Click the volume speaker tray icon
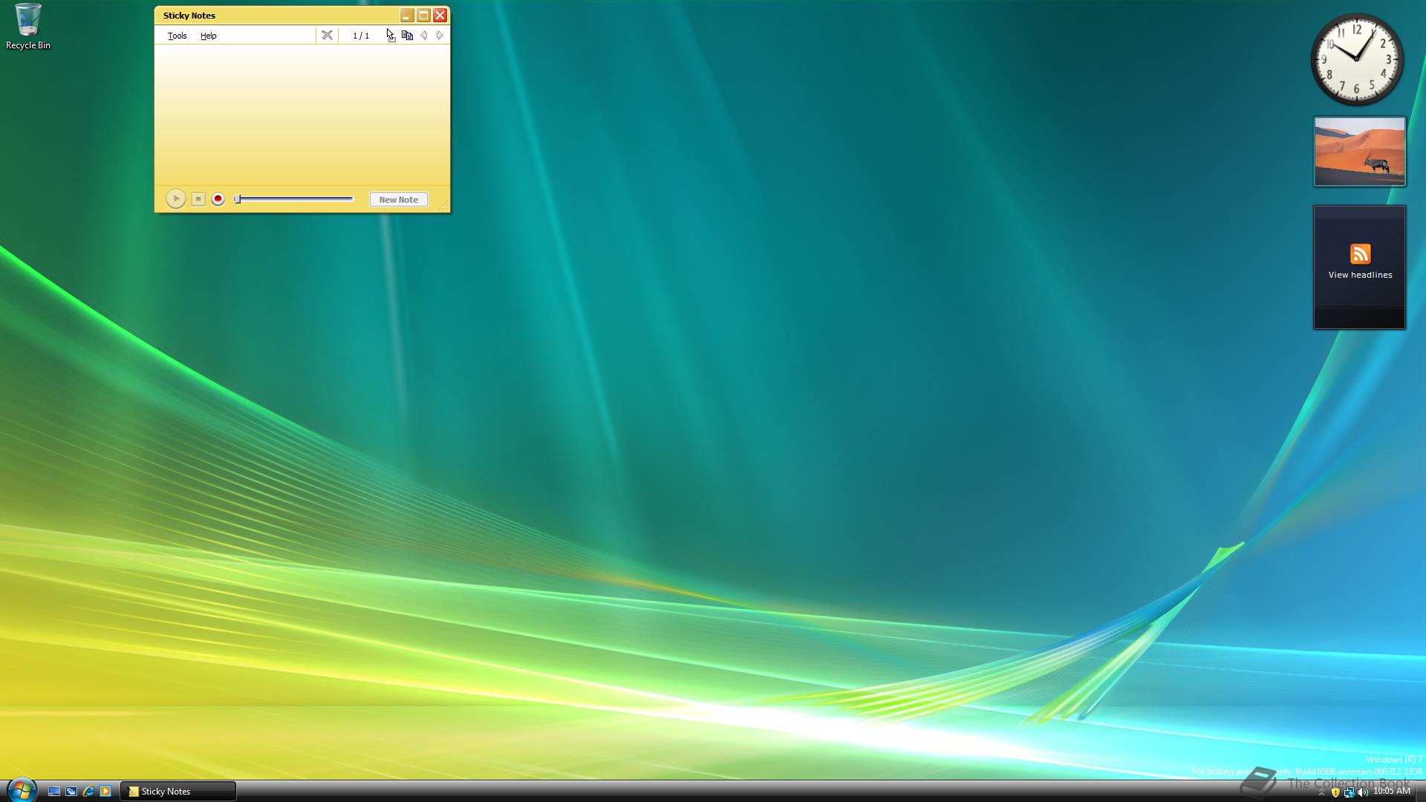 pos(1362,792)
